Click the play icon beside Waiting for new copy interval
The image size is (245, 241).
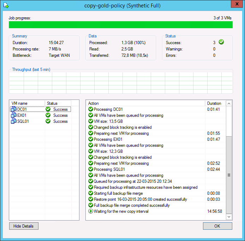(x=91, y=211)
